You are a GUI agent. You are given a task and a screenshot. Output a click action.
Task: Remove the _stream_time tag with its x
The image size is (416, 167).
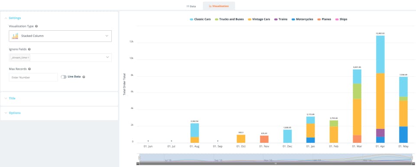tap(29, 58)
